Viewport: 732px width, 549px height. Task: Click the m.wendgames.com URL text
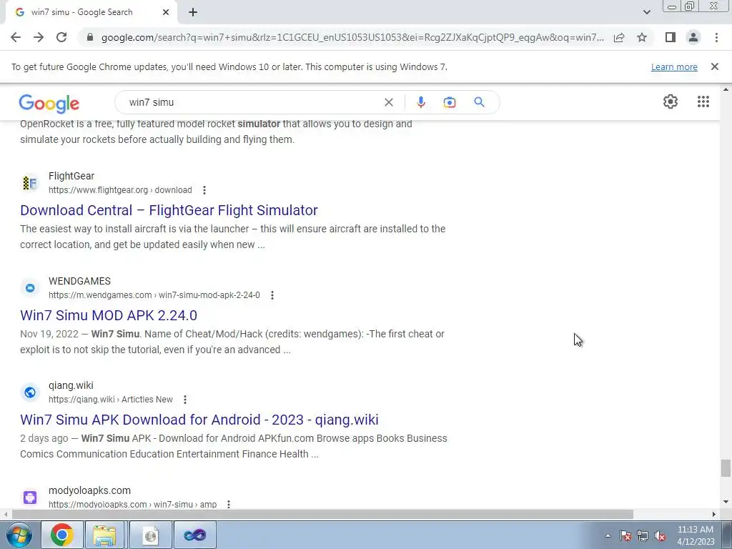point(154,295)
